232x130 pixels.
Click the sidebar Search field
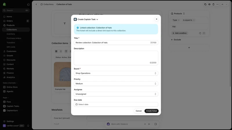16,10
